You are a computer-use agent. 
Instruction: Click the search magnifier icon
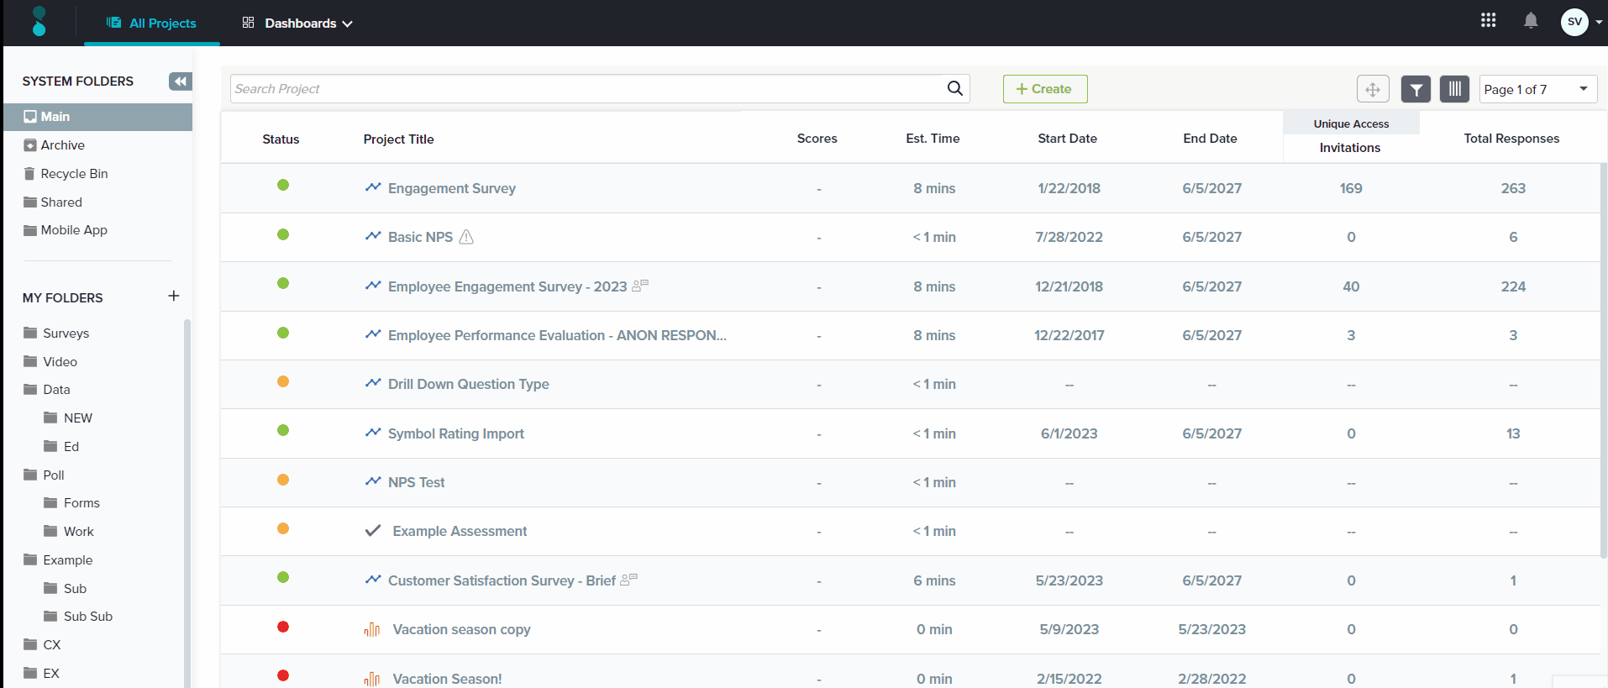click(954, 88)
